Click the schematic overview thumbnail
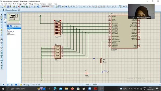The image size is (161, 91). pos(14,18)
